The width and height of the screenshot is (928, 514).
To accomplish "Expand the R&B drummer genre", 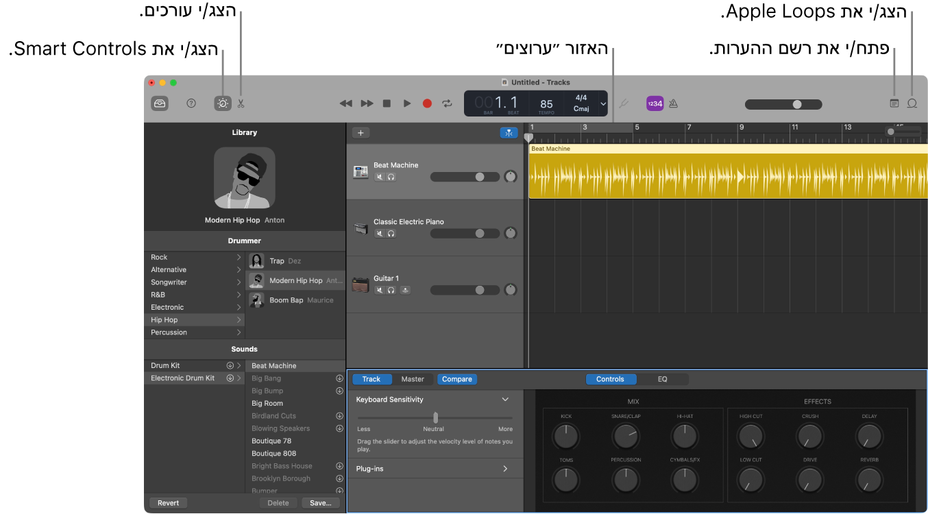I will point(239,295).
